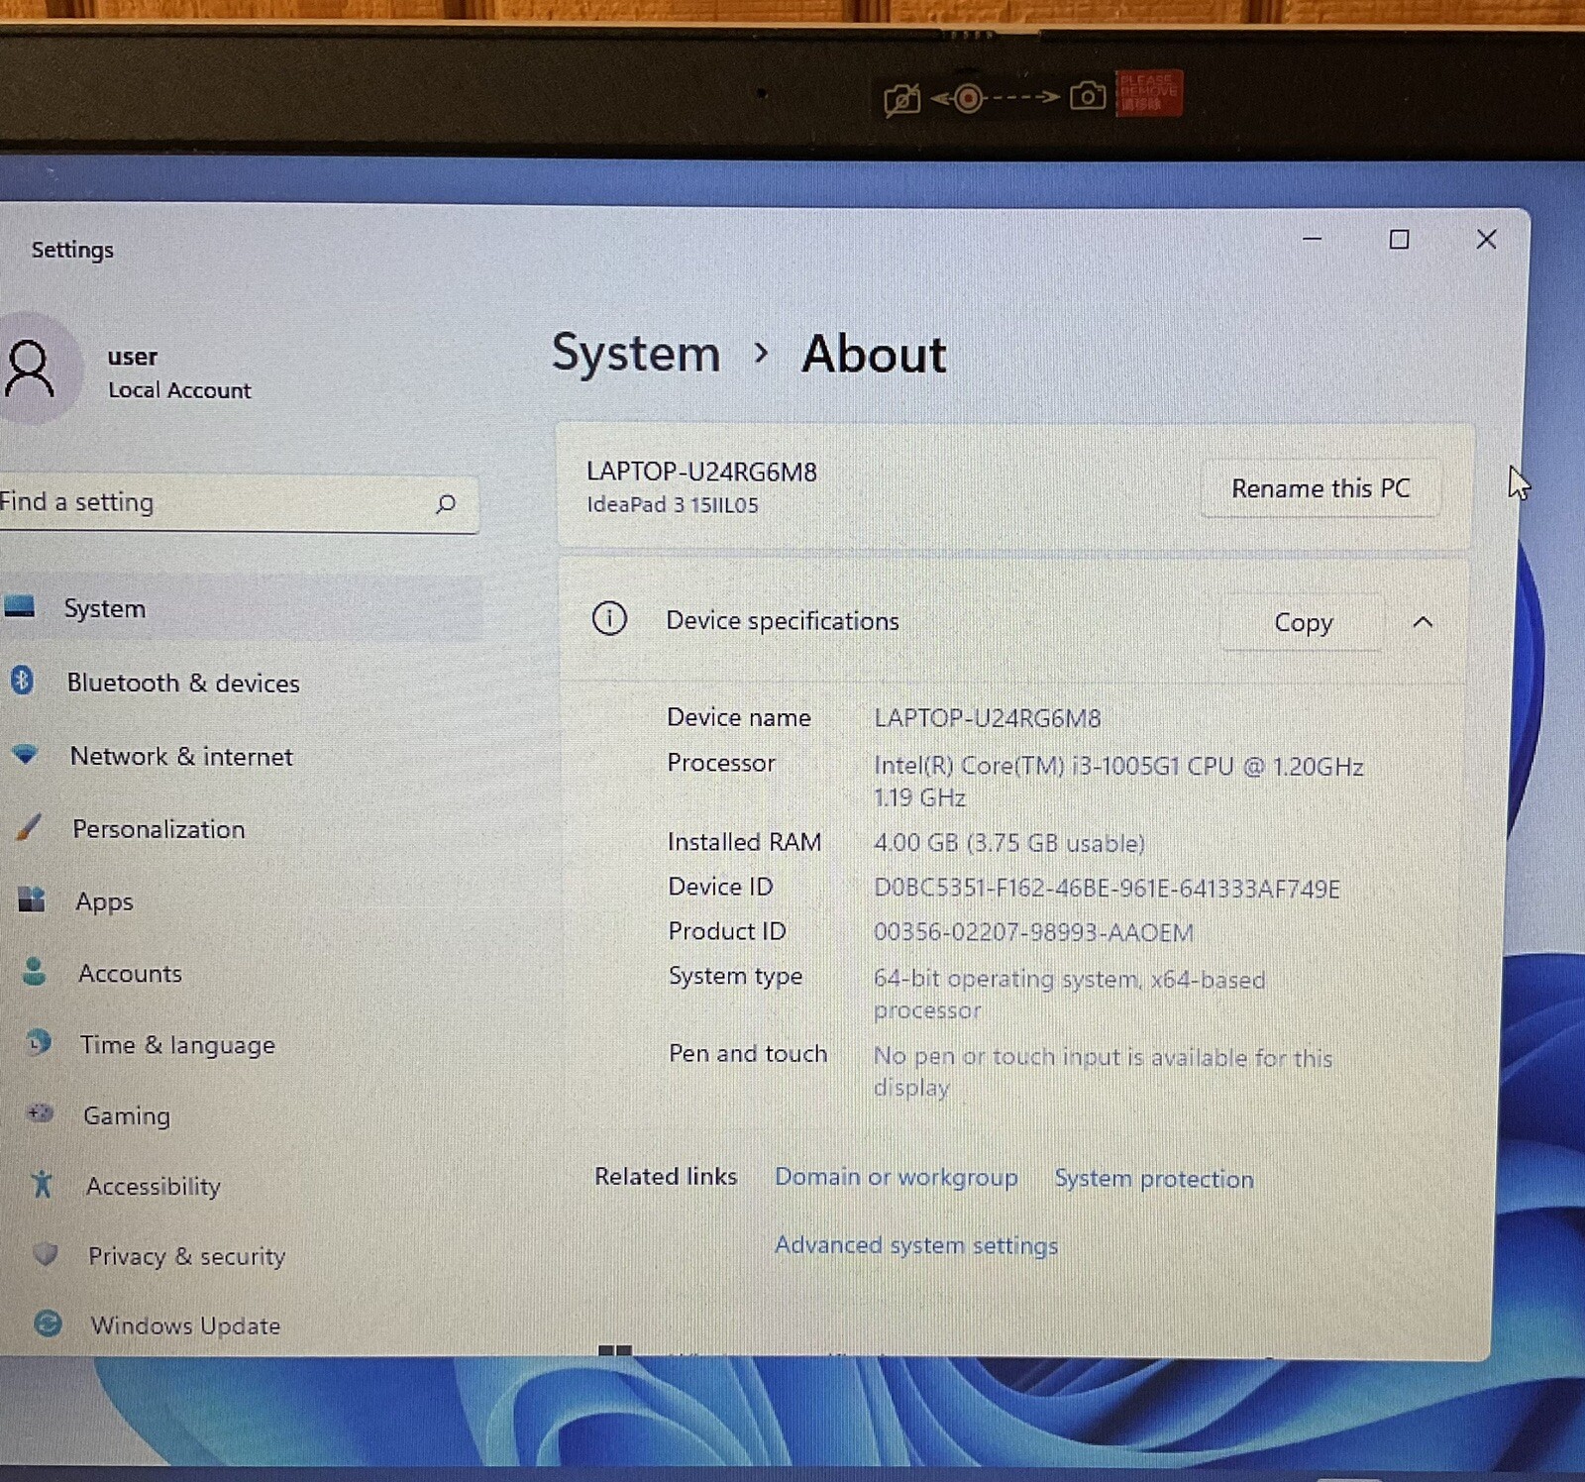Click the Product ID 00356 value
Image resolution: width=1585 pixels, height=1482 pixels.
coord(1033,932)
